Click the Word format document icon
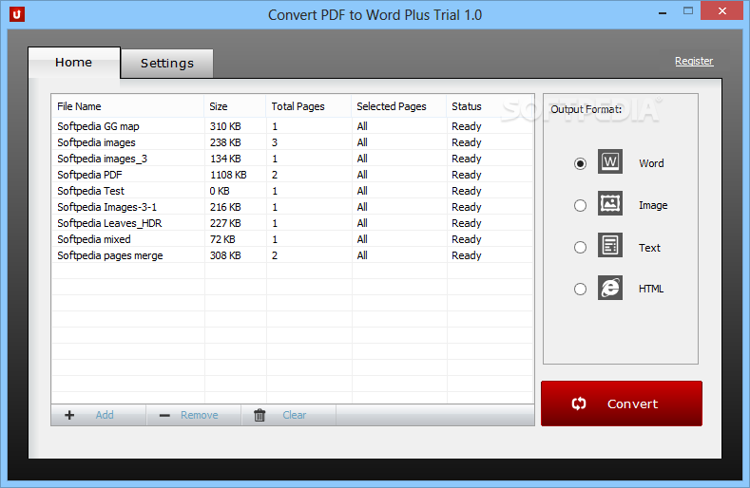This screenshot has height=488, width=750. (x=610, y=161)
